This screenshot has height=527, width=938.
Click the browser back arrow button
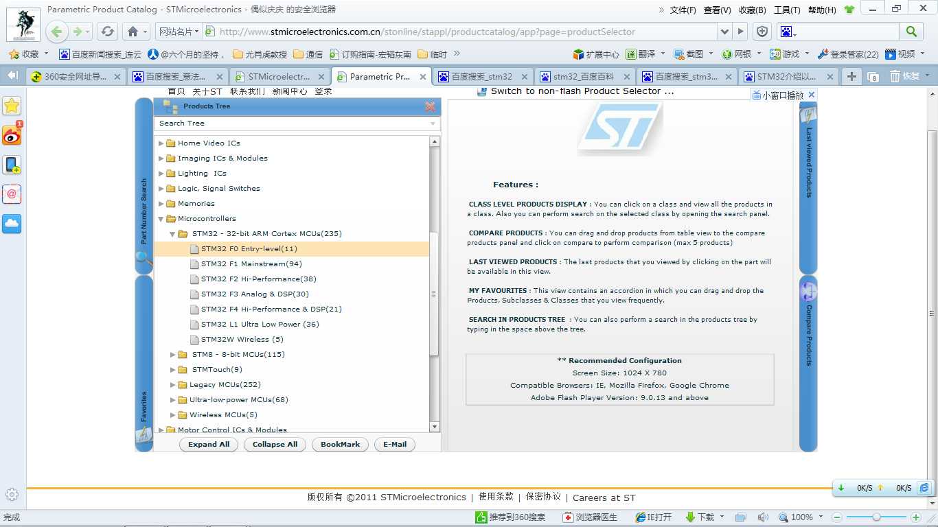tap(57, 32)
